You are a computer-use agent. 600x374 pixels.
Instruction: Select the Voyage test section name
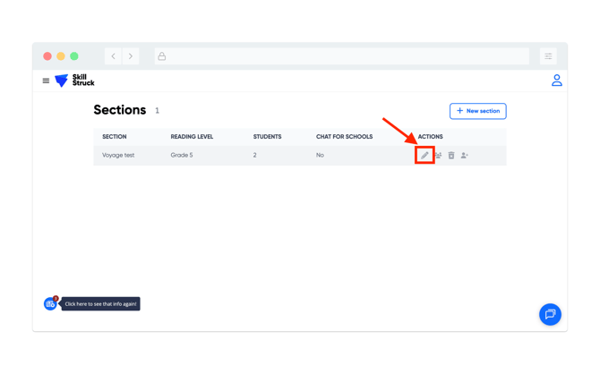[118, 156]
